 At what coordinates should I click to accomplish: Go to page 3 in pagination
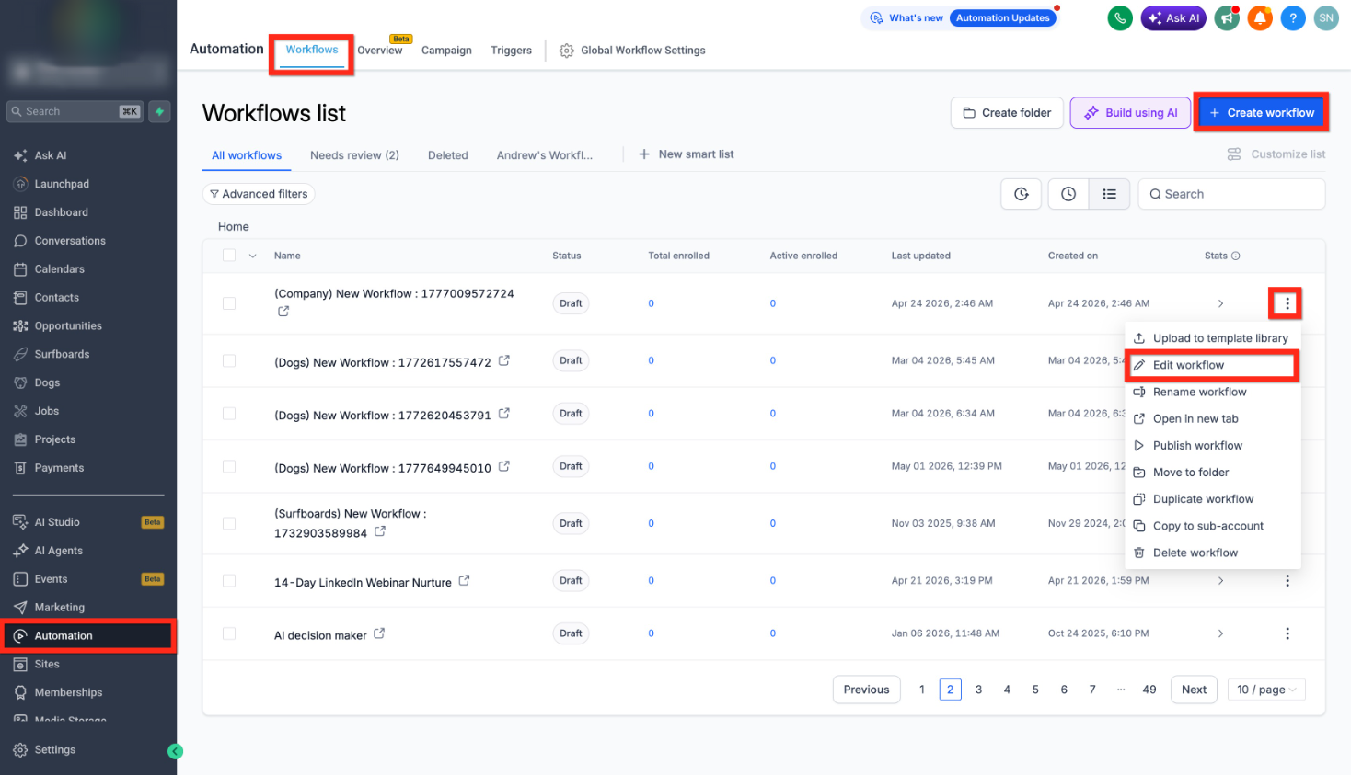tap(978, 690)
